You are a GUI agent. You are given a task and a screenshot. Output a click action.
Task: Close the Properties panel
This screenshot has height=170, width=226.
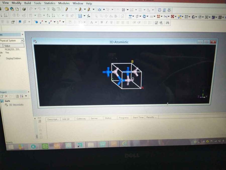click(x=22, y=35)
